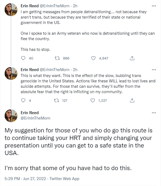
Task: Open Erin Reed's avatar on main tweet
Action: click(x=12, y=116)
